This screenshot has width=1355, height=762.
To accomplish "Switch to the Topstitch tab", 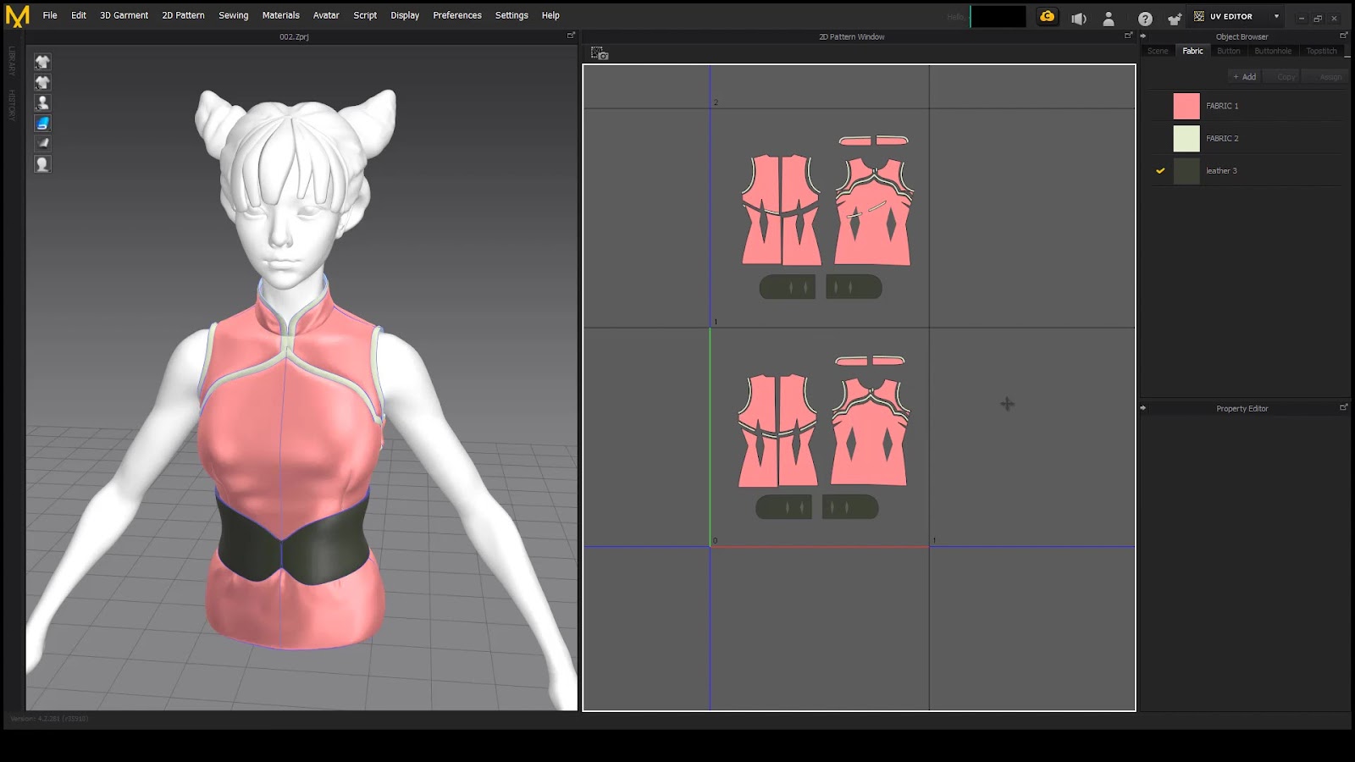I will (1321, 51).
